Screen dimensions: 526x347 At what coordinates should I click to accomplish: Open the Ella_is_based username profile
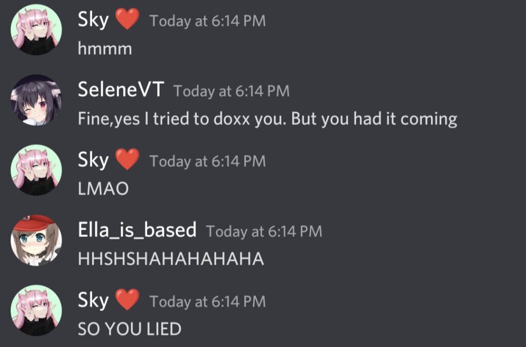pyautogui.click(x=137, y=230)
